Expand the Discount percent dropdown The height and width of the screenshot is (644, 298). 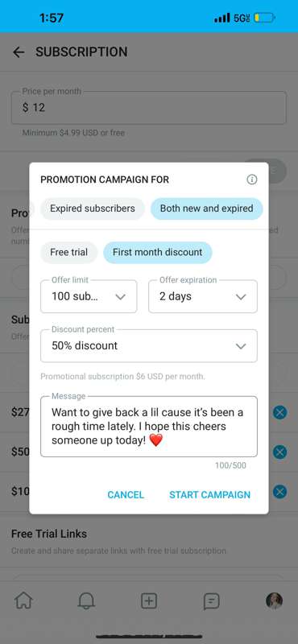pyautogui.click(x=149, y=346)
